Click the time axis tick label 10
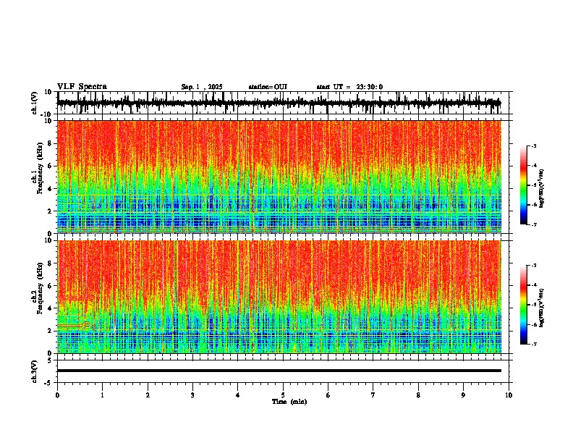Image resolution: width=573 pixels, height=443 pixels. pos(509,395)
